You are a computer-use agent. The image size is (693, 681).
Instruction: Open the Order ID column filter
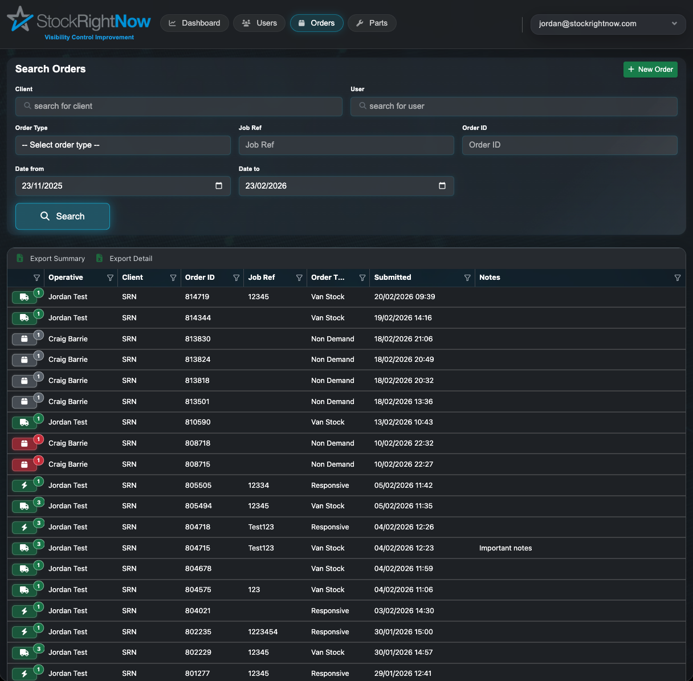click(x=237, y=278)
